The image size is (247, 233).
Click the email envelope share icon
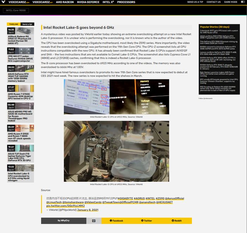coord(94,221)
